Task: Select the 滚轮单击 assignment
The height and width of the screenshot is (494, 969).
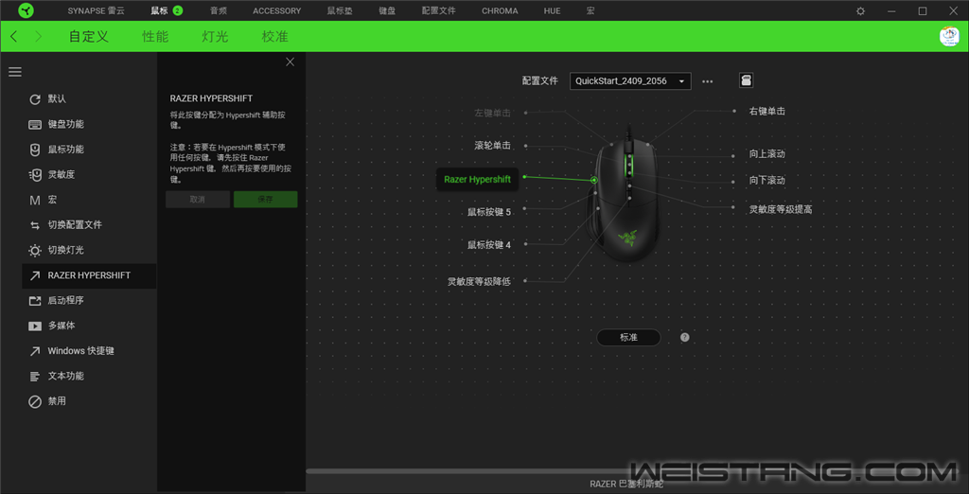Action: click(492, 146)
